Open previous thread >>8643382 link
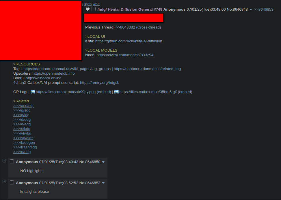Image resolution: width=281 pixels, height=200 pixels. coord(138,27)
